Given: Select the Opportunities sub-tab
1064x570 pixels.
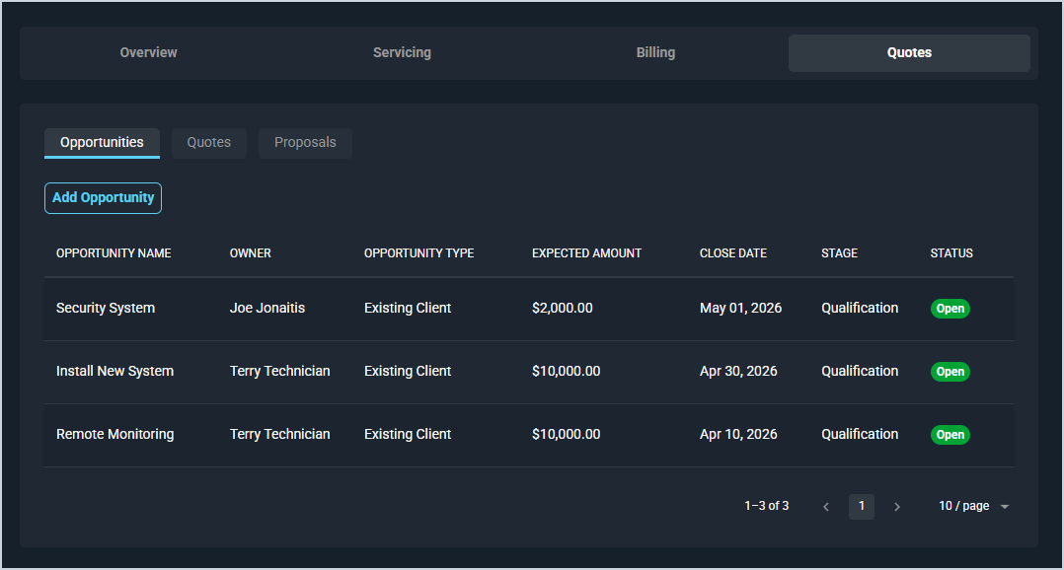Looking at the screenshot, I should tap(102, 142).
